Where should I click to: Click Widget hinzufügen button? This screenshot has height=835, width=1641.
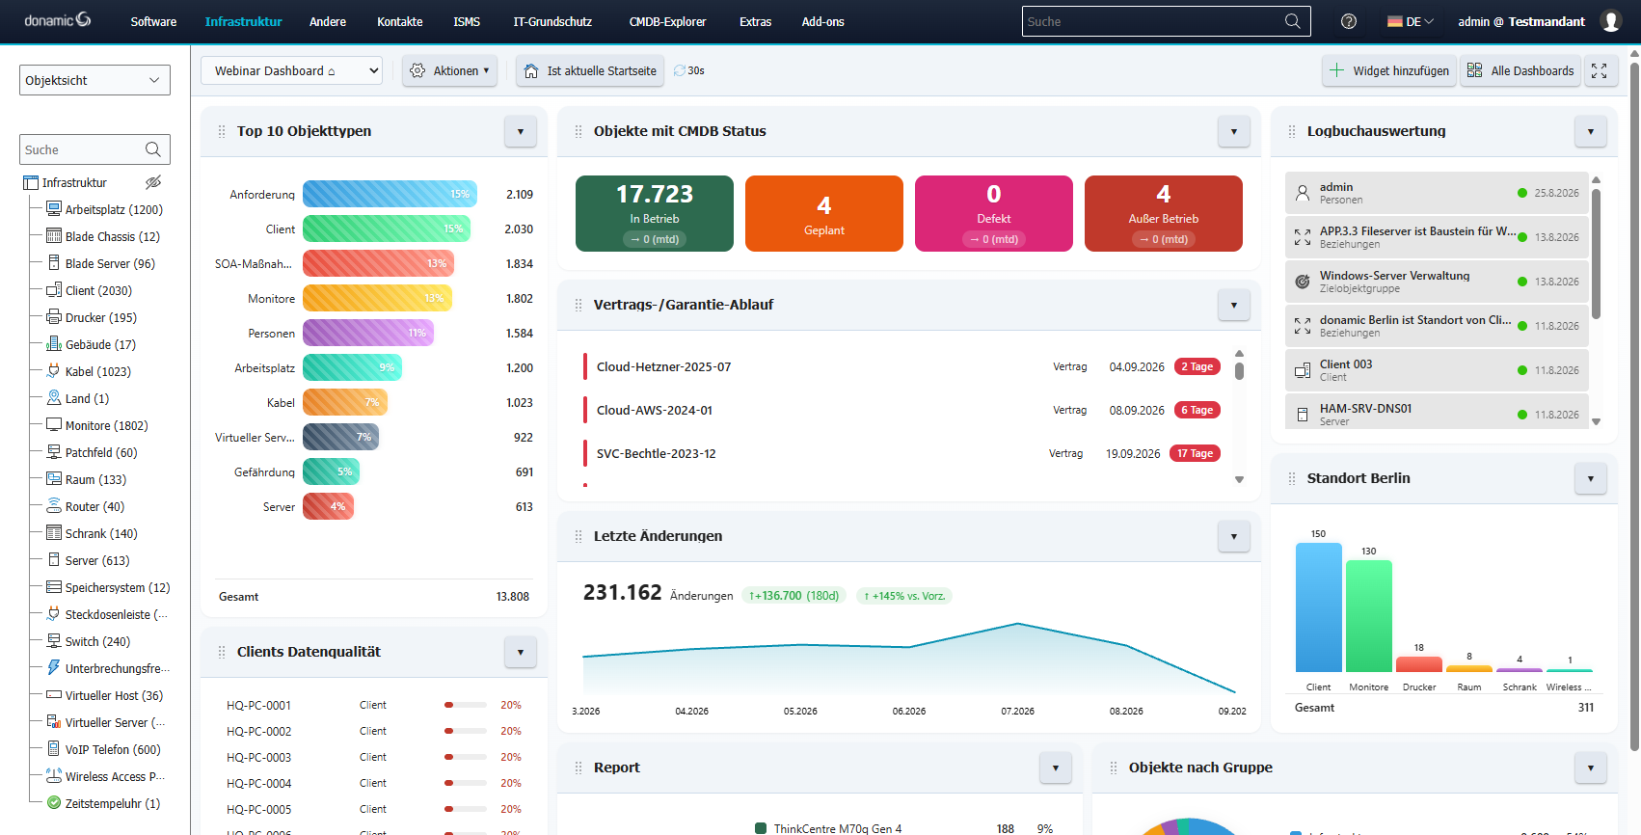coord(1389,70)
